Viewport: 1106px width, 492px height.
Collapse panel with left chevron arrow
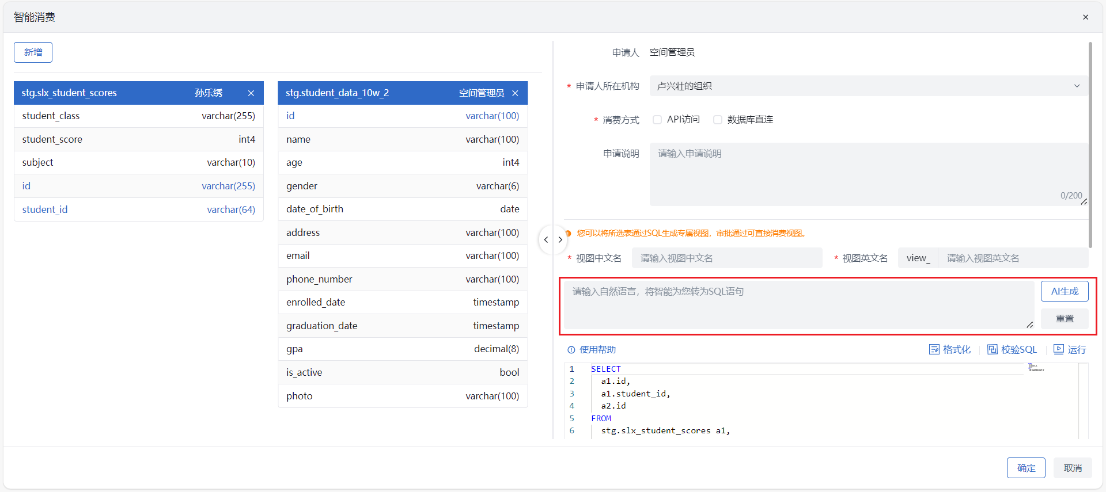(x=546, y=240)
